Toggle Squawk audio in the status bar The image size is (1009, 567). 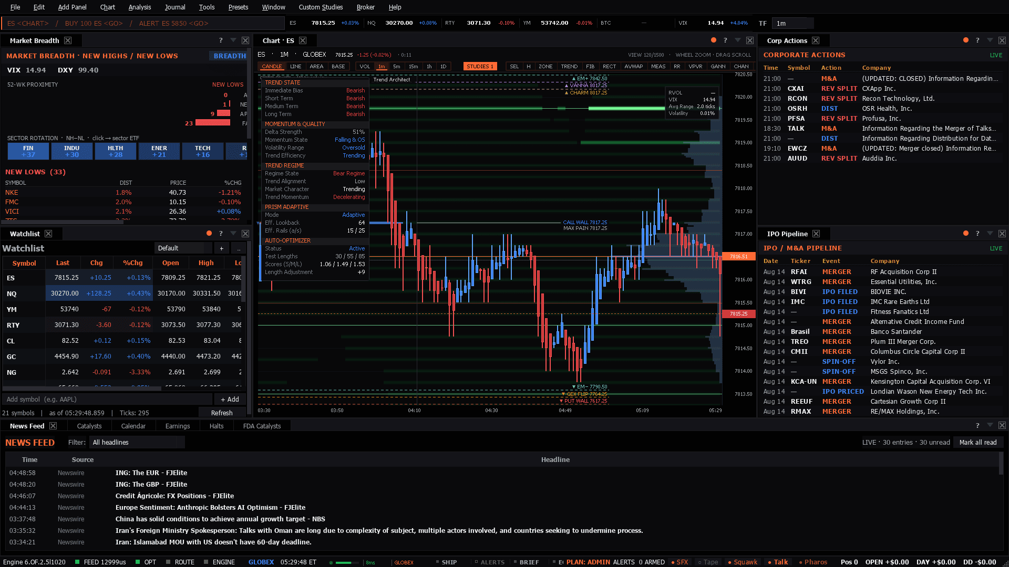[743, 562]
